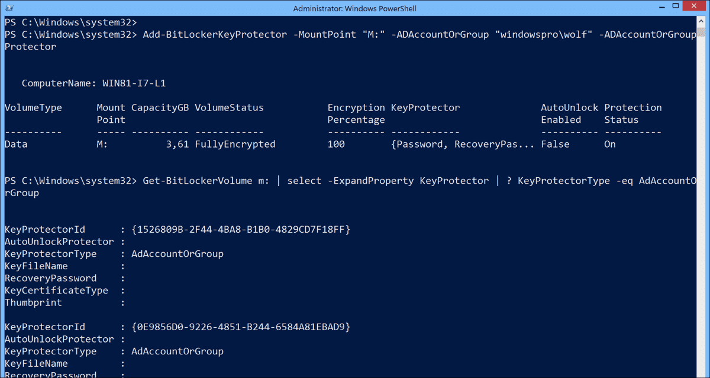Click the Protection Status value On

609,144
